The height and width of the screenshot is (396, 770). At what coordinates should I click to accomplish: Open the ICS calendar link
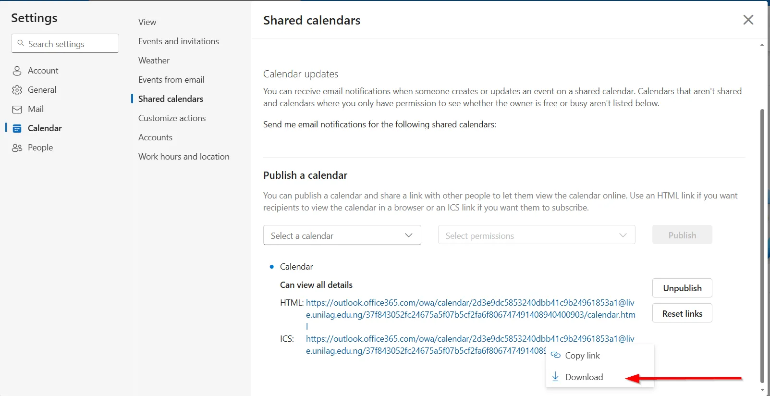point(426,345)
